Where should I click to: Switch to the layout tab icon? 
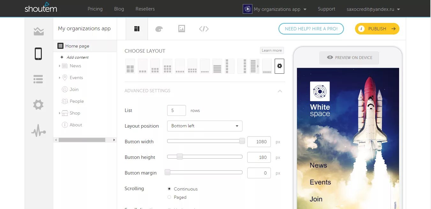point(137,29)
